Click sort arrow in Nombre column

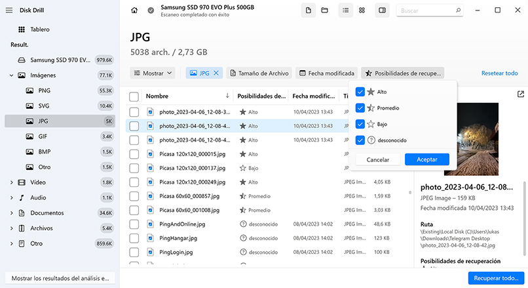click(227, 96)
